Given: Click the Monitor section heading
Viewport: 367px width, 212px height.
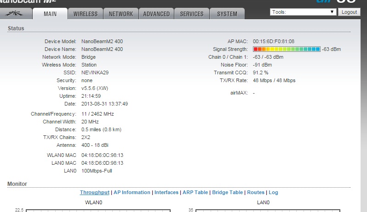Looking at the screenshot, I should pyautogui.click(x=17, y=184).
